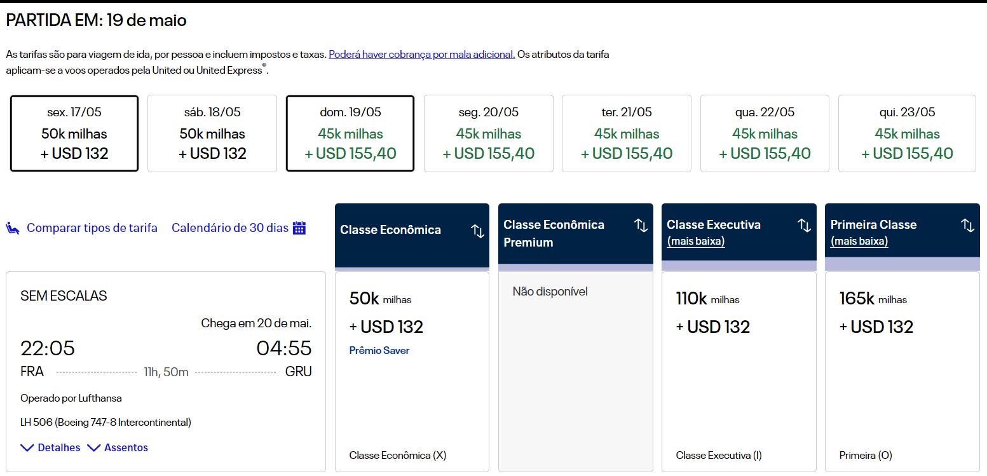
Task: Click the GRU airport code
Action: [299, 372]
